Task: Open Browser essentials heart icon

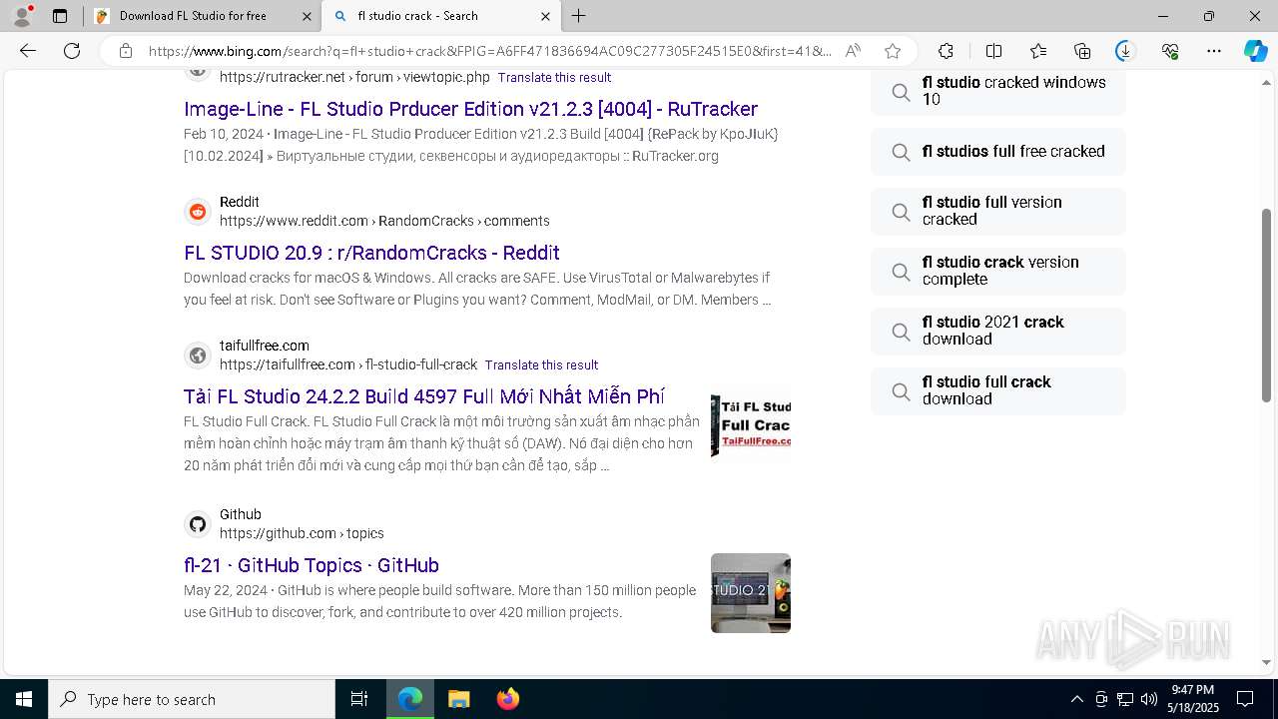Action: click(x=1170, y=51)
